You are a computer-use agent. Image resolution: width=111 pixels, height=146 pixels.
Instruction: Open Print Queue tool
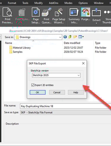click(x=46, y=16)
